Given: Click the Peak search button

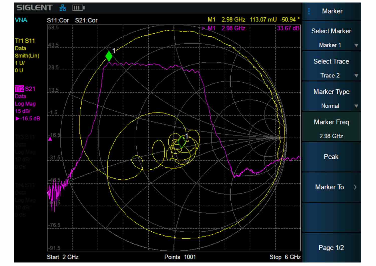Looking at the screenshot, I should click(x=331, y=157).
